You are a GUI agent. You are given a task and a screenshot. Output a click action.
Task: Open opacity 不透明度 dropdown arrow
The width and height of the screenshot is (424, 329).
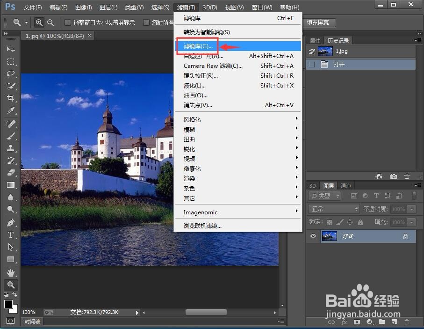pos(411,209)
